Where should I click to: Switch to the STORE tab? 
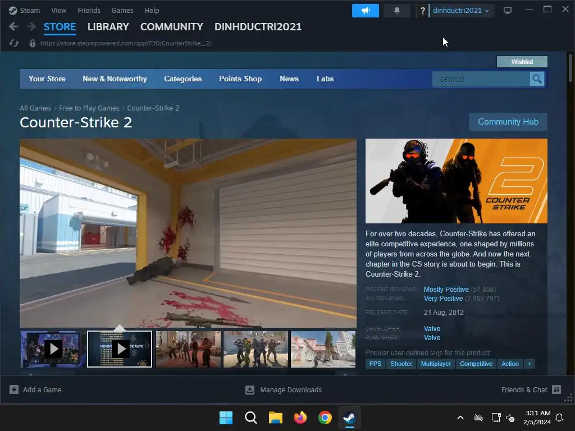click(60, 27)
